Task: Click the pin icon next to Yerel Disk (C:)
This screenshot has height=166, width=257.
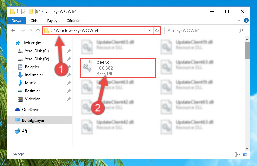Action: [69, 51]
